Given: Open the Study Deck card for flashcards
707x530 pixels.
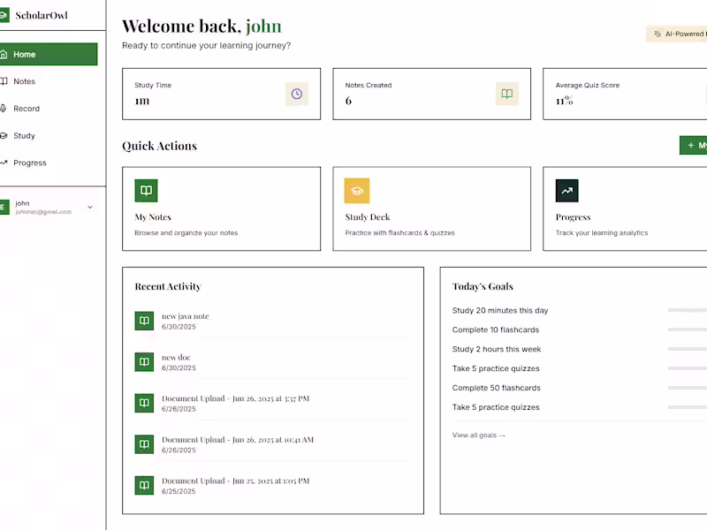Looking at the screenshot, I should 431,208.
